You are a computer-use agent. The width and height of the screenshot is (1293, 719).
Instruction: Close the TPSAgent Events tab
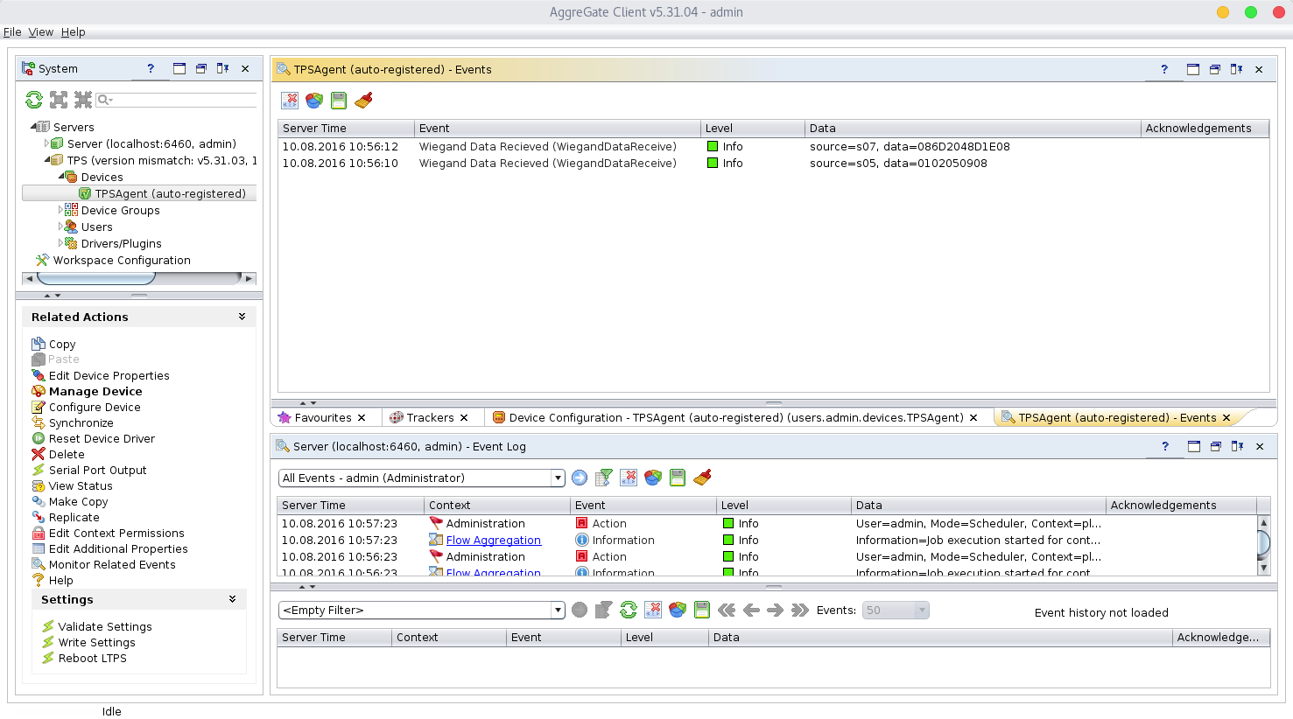(x=1226, y=418)
